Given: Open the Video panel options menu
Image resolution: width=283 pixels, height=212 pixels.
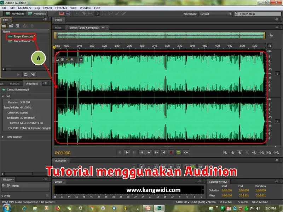Looking at the screenshot, I should 276,19.
